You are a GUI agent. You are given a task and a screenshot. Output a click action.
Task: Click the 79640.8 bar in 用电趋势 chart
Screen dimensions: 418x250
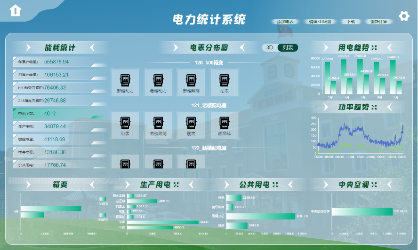point(360,77)
